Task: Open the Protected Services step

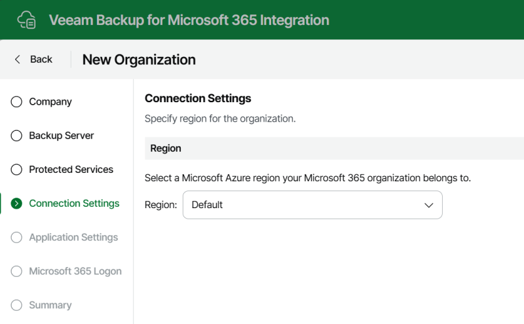Action: 71,170
